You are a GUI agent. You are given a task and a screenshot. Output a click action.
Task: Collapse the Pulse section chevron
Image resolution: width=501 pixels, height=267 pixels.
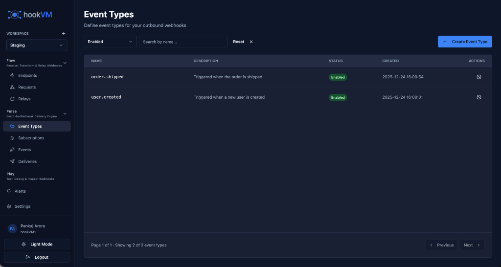pos(65,113)
